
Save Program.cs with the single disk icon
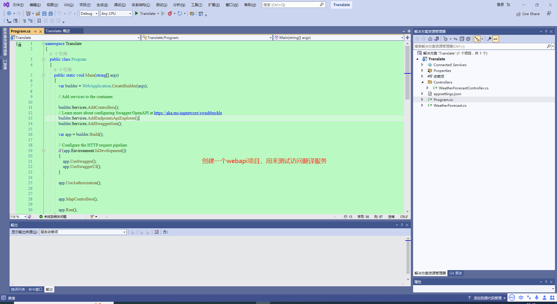44,13
